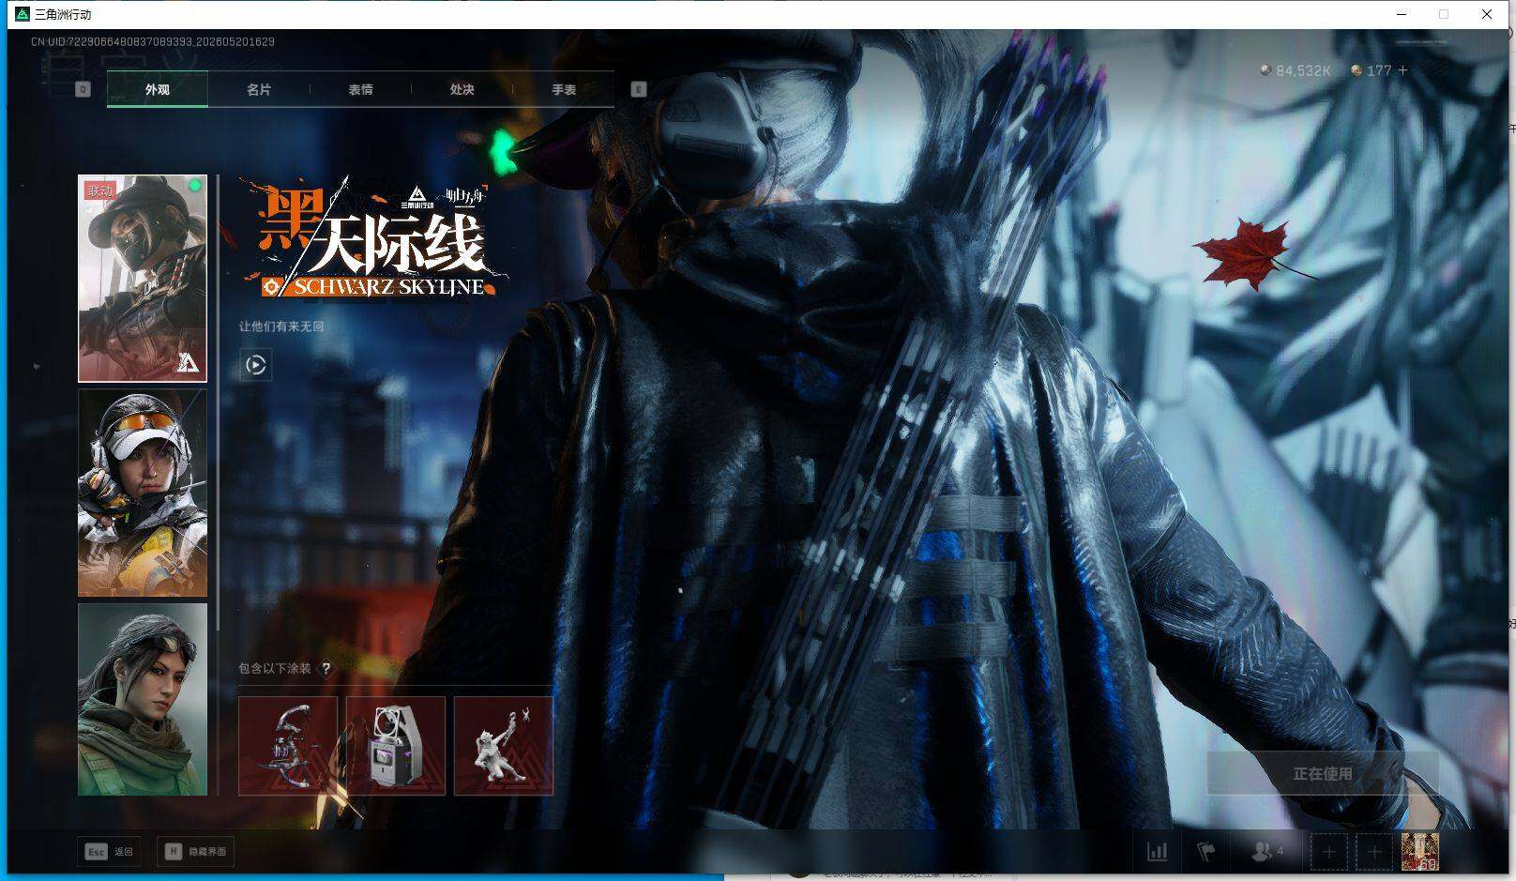Select the green hooded skin thumbnail
The image size is (1516, 881).
click(143, 699)
